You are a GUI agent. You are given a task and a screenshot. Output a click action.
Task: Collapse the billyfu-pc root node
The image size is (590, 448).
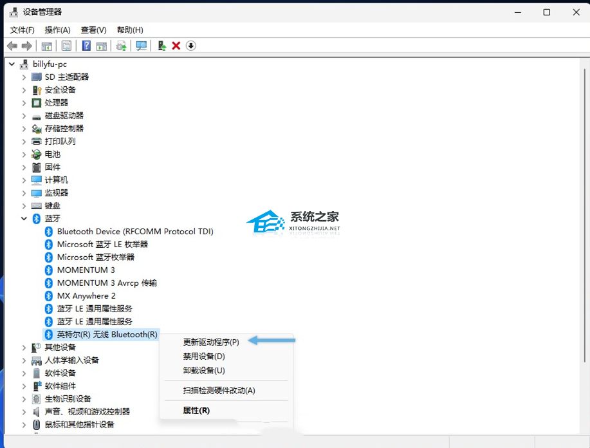(x=12, y=64)
